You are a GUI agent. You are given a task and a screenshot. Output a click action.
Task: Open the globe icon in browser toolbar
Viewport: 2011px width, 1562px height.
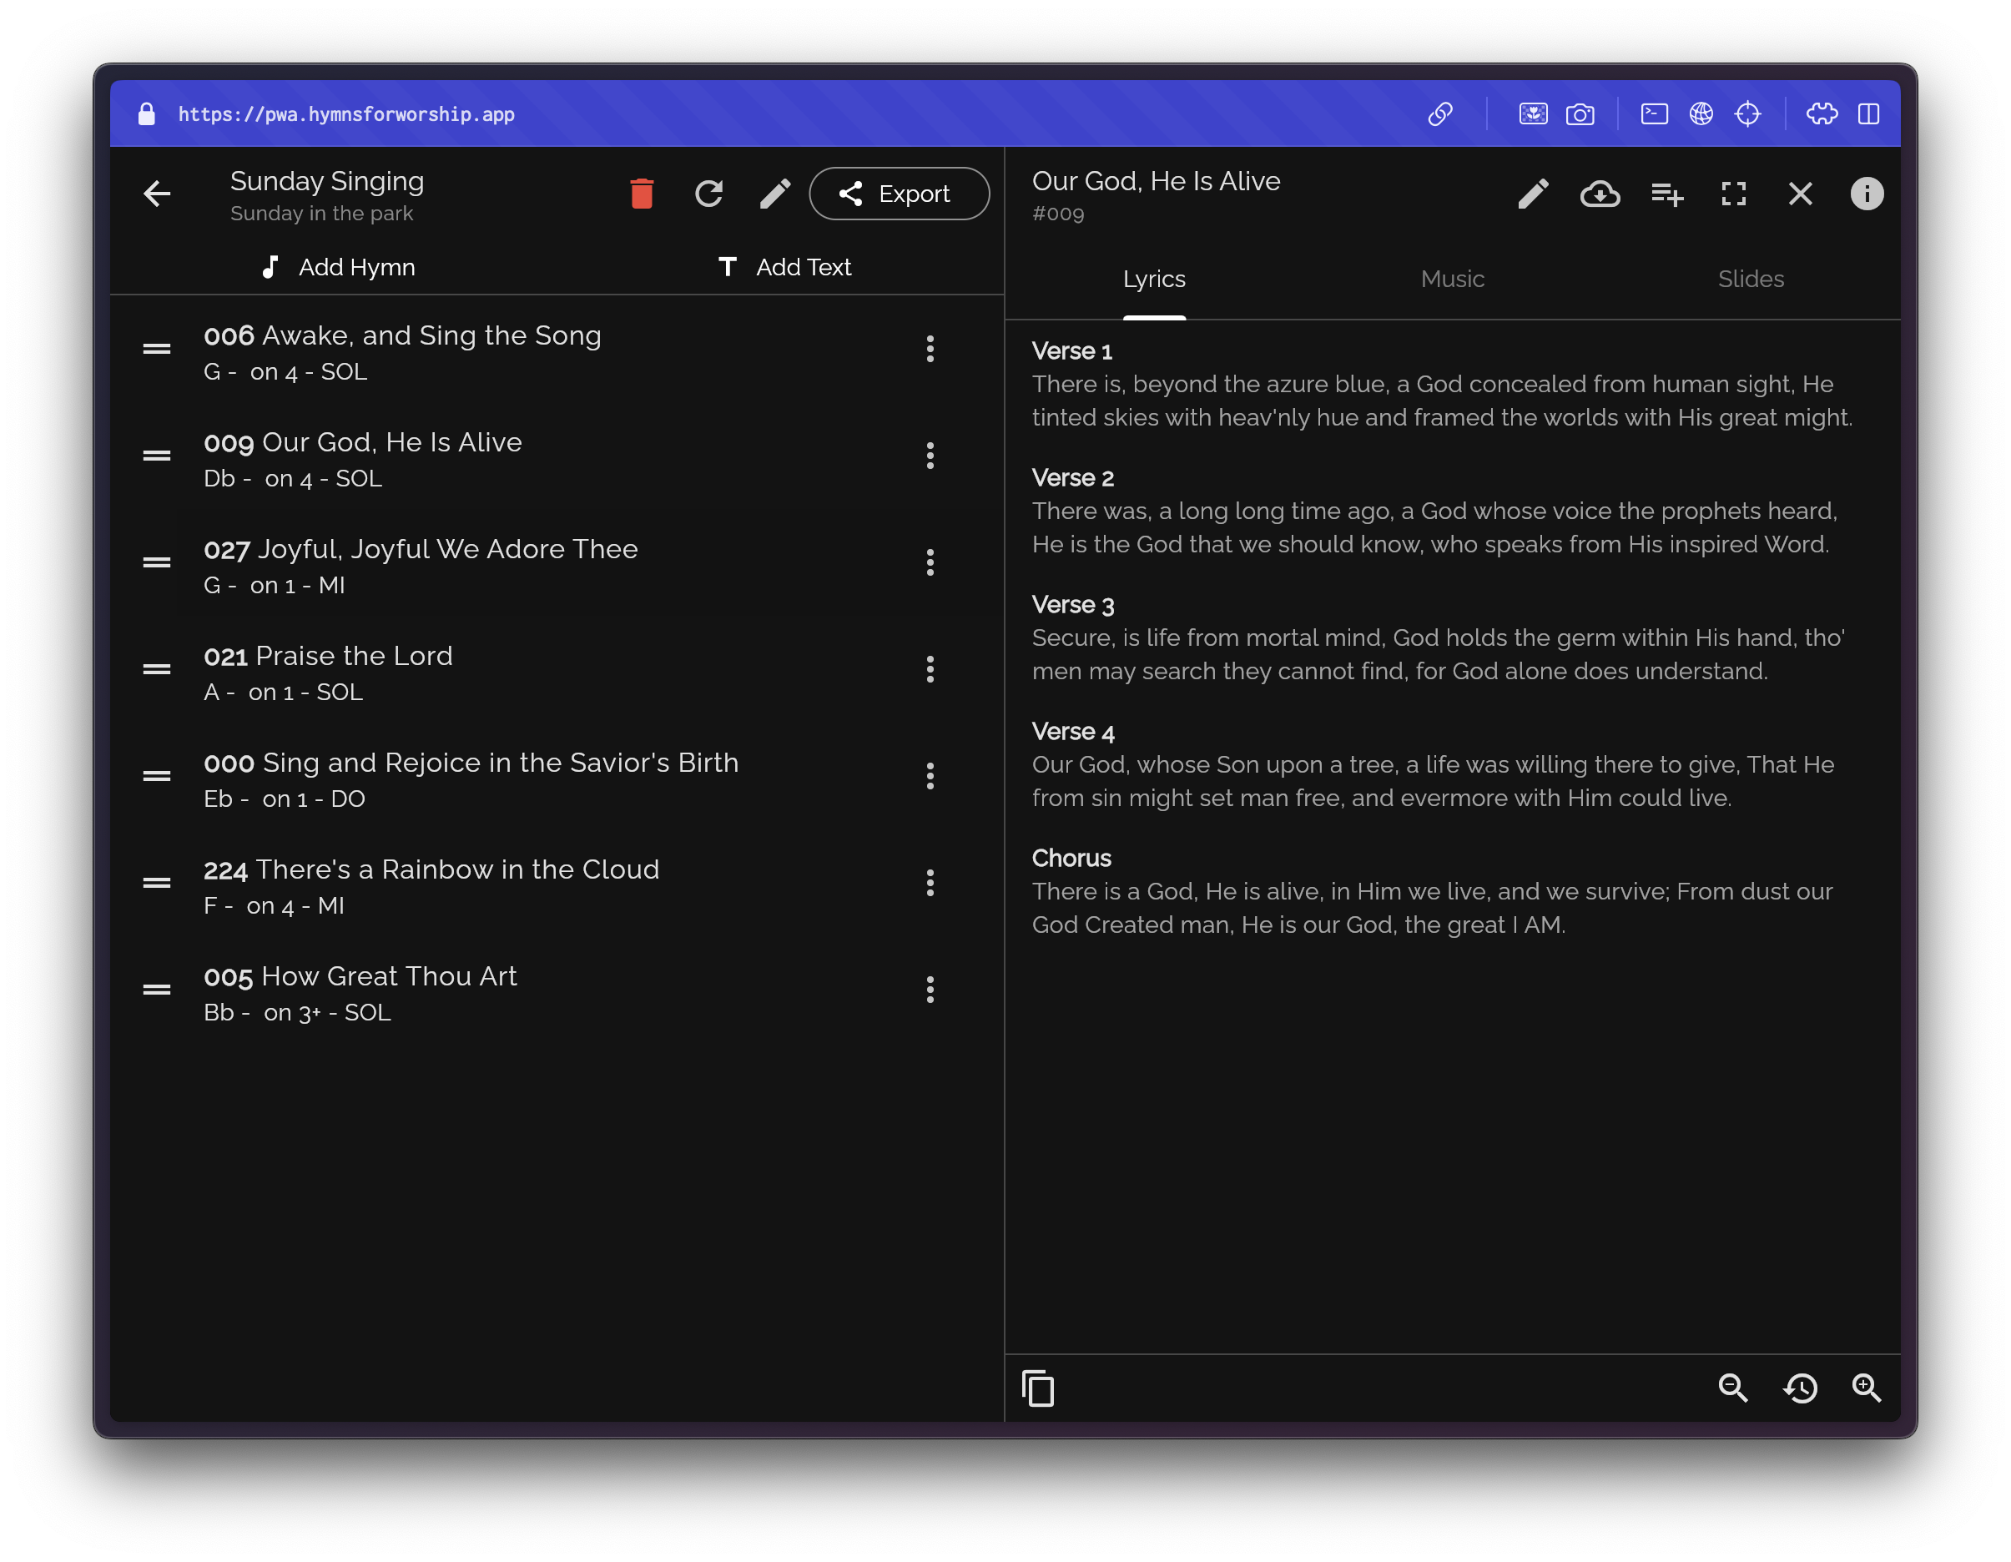pyautogui.click(x=1701, y=114)
